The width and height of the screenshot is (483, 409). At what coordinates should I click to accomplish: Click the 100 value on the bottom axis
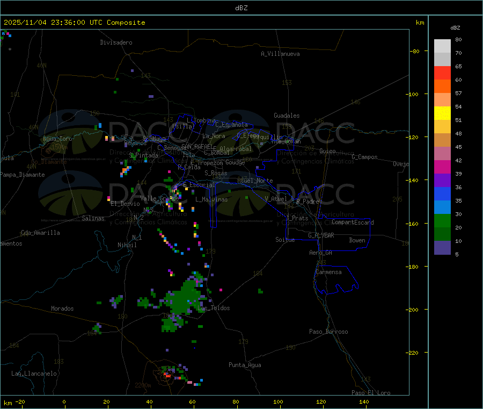point(278,402)
